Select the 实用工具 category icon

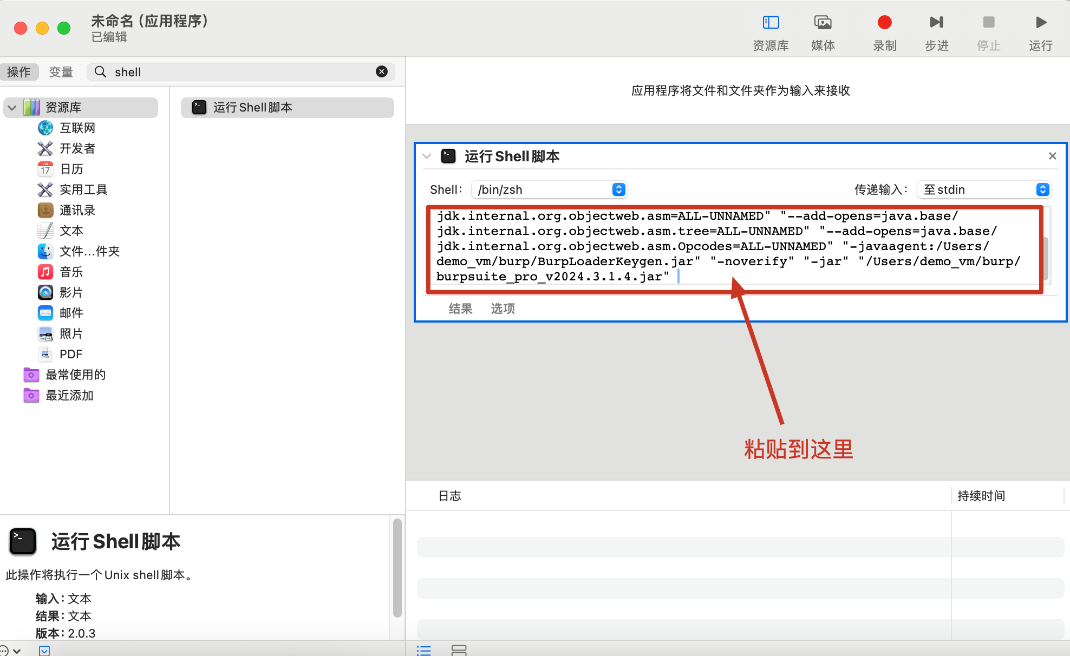(x=45, y=189)
